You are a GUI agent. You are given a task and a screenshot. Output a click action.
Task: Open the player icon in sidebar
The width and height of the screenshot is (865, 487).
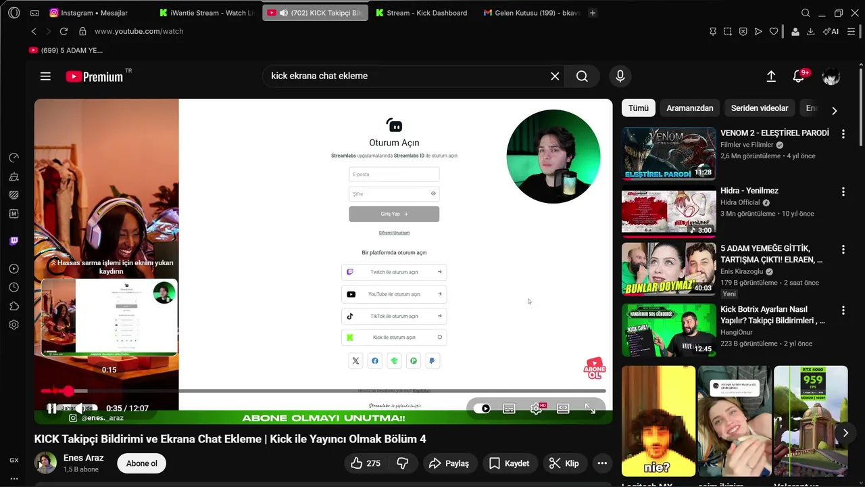pos(14,269)
